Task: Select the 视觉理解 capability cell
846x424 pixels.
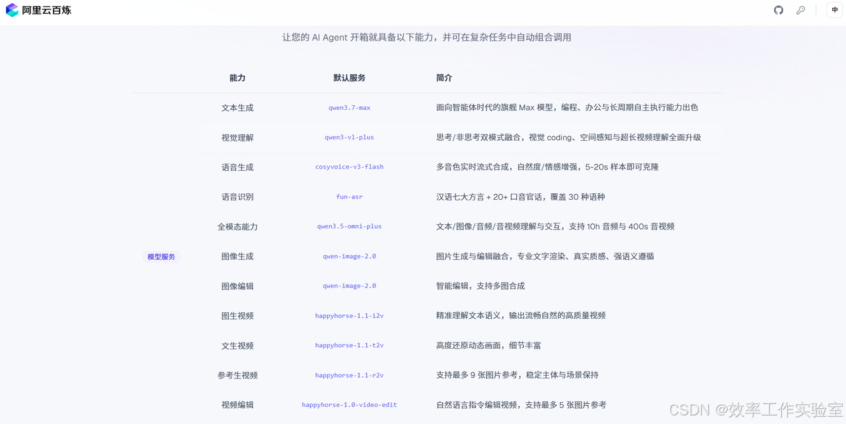Action: 237,138
